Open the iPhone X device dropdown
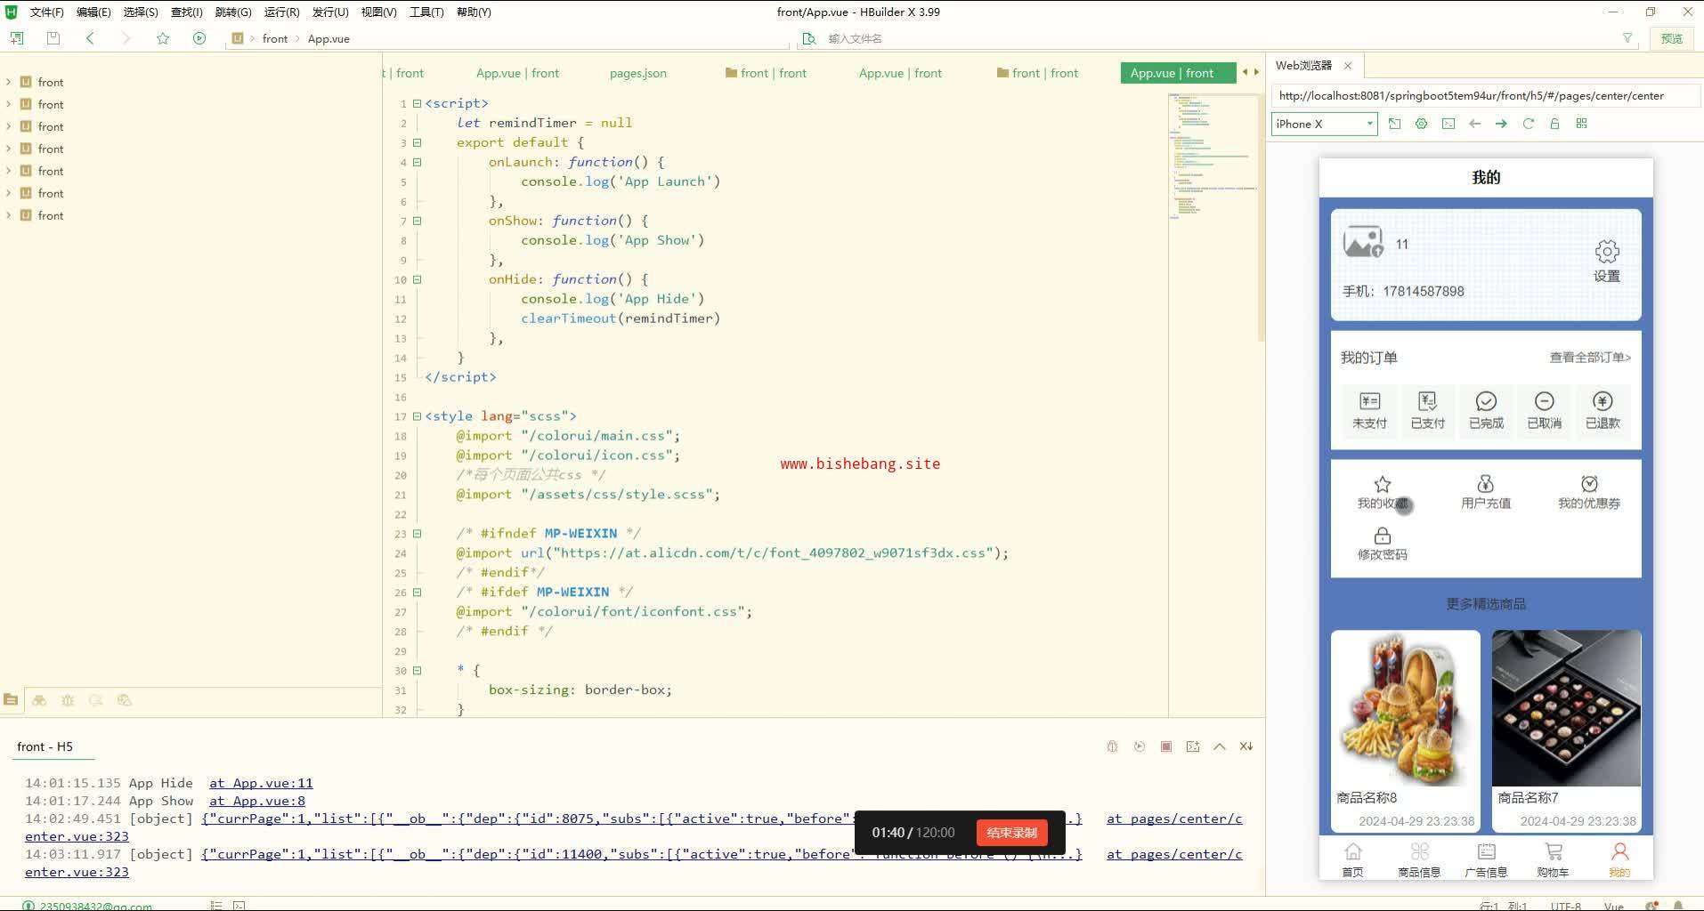The image size is (1704, 911). click(x=1324, y=124)
